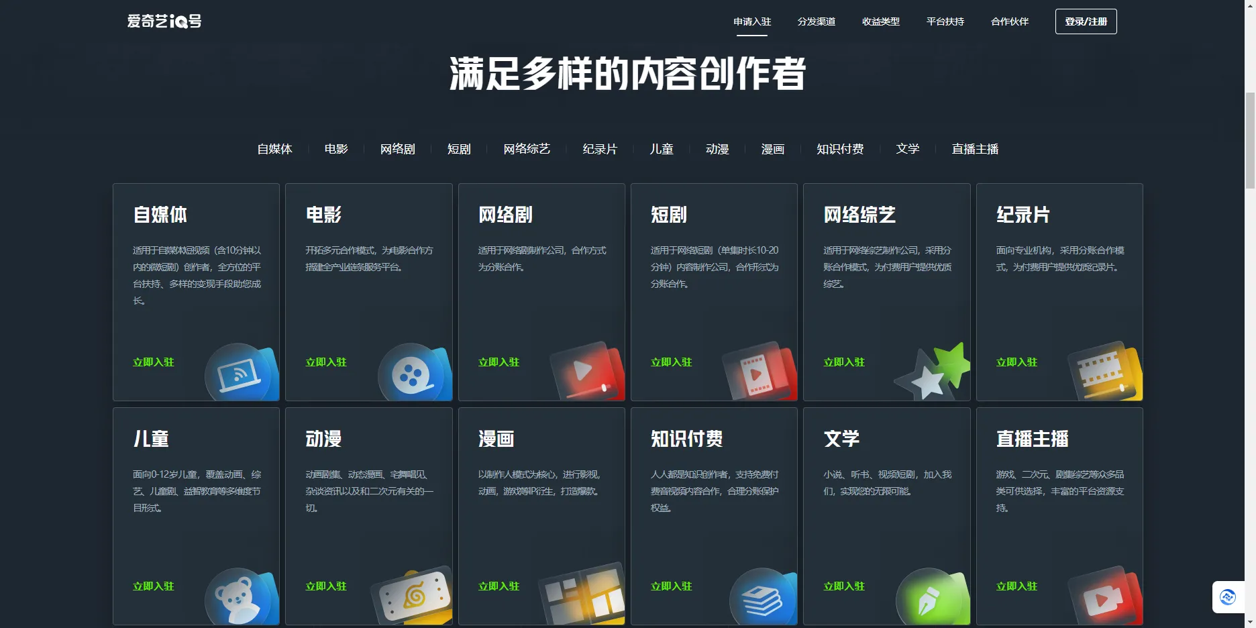This screenshot has height=628, width=1256.
Task: Open 申请入驻 in top navigation
Action: (752, 21)
